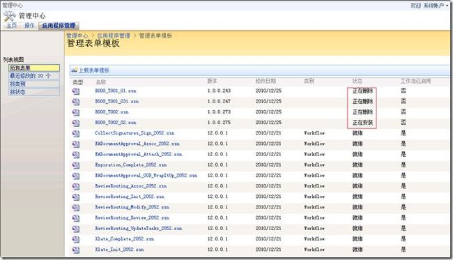Image resolution: width=453 pixels, height=260 pixels.
Task: Click the 版本 column header
Action: [x=213, y=81]
